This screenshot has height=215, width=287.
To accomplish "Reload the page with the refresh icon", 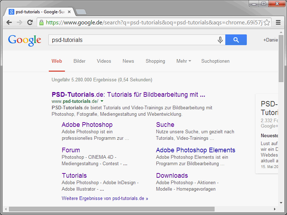I will 30,23.
